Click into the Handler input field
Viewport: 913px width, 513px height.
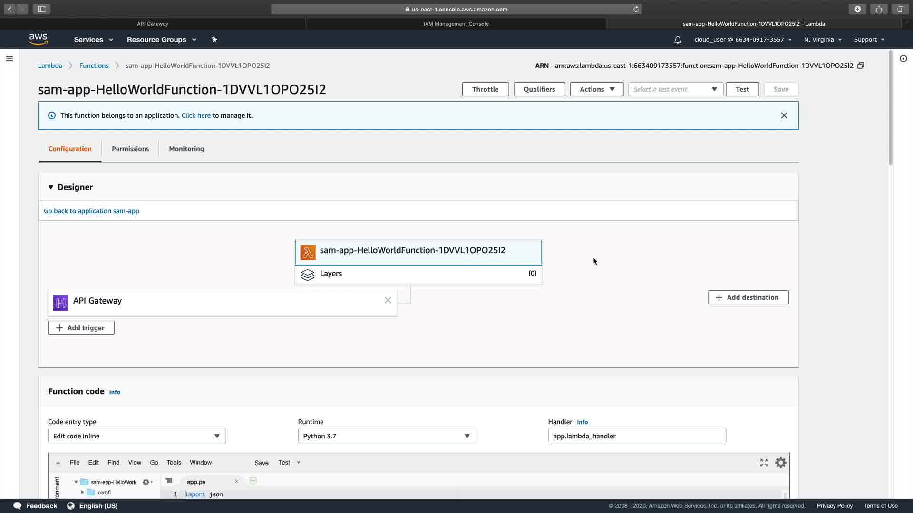tap(636, 436)
